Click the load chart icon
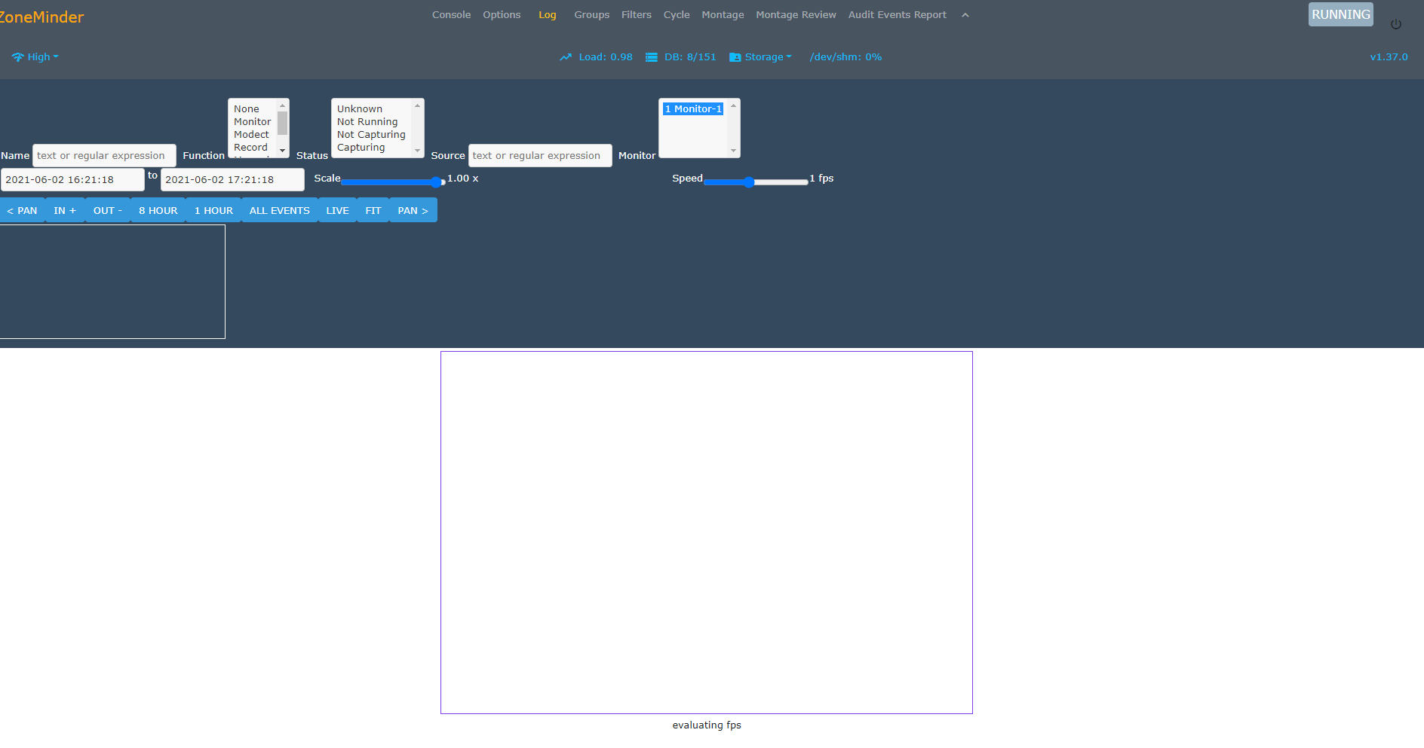 tap(566, 57)
